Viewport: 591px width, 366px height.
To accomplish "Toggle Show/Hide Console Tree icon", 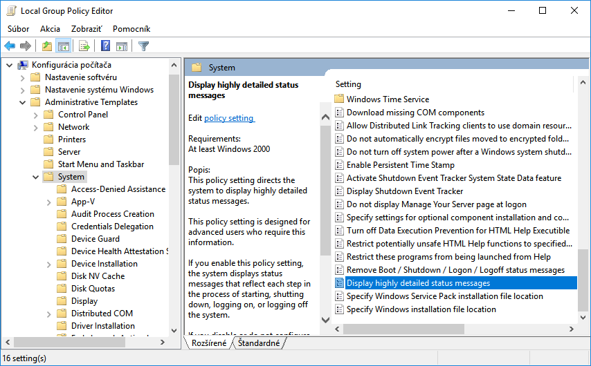I will point(63,46).
